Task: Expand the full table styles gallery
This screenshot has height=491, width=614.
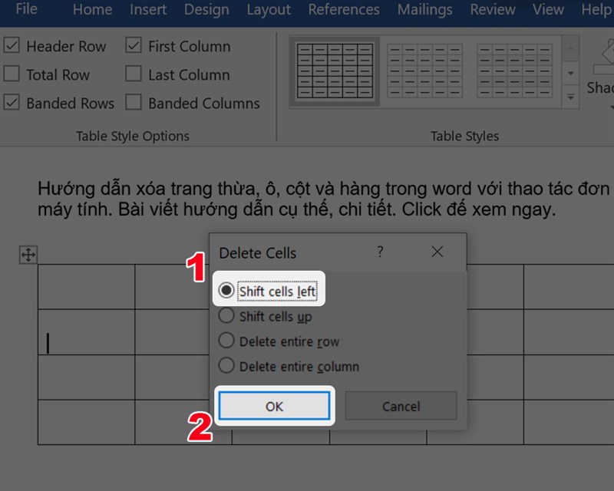Action: click(x=570, y=97)
